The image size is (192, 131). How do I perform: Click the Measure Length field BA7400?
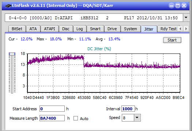coord(52,118)
